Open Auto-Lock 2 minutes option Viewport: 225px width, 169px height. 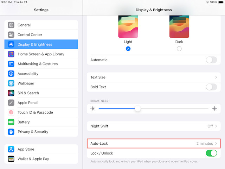[154, 143]
